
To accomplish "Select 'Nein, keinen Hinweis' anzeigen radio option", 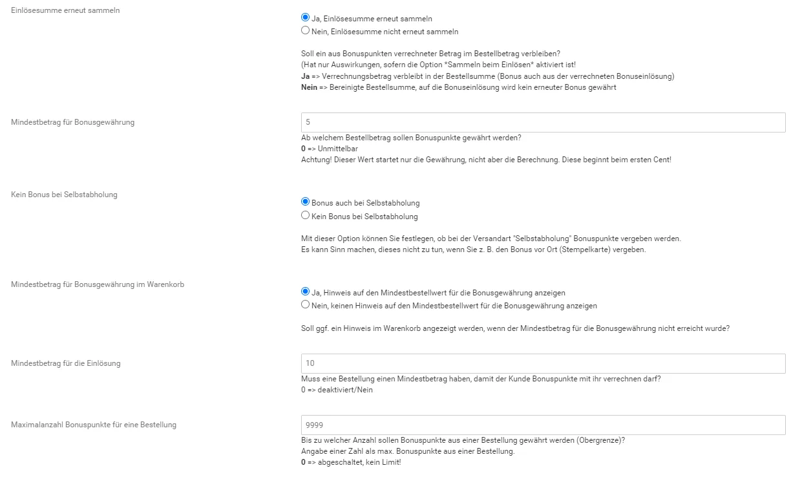I will [306, 304].
